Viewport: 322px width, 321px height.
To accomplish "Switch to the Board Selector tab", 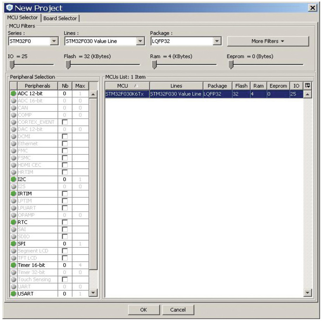I will click(x=60, y=18).
